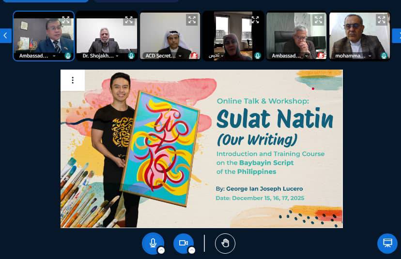Expand the microphone options chevron
Image resolution: width=401 pixels, height=259 pixels.
(161, 250)
